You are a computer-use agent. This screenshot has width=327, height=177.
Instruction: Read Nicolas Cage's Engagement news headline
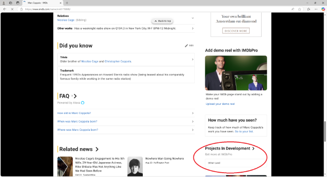point(100,164)
